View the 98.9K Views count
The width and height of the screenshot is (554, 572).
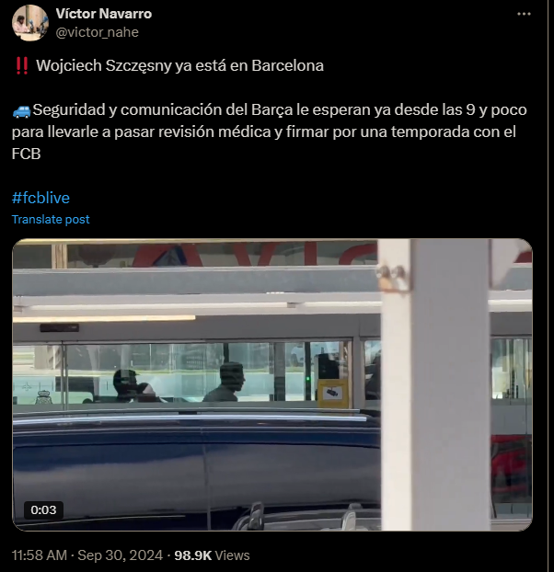212,555
